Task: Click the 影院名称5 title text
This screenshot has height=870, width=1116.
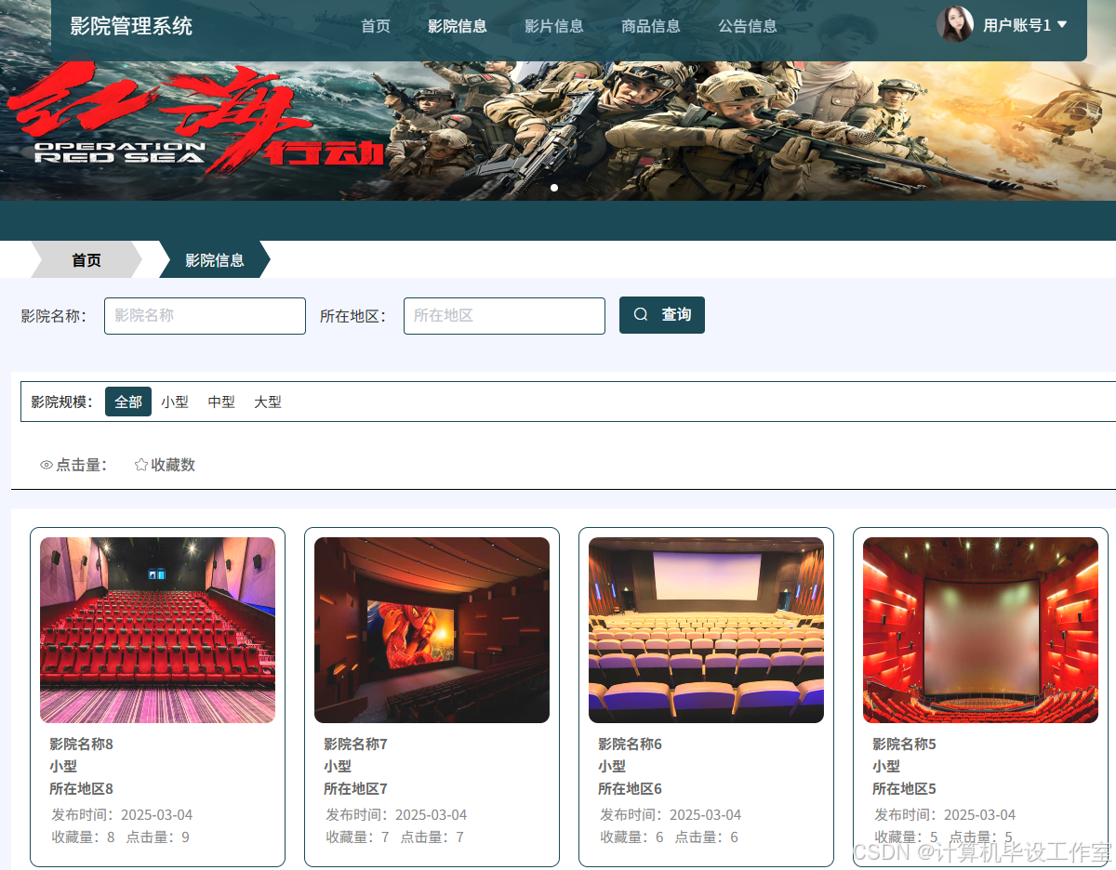Action: click(x=904, y=744)
